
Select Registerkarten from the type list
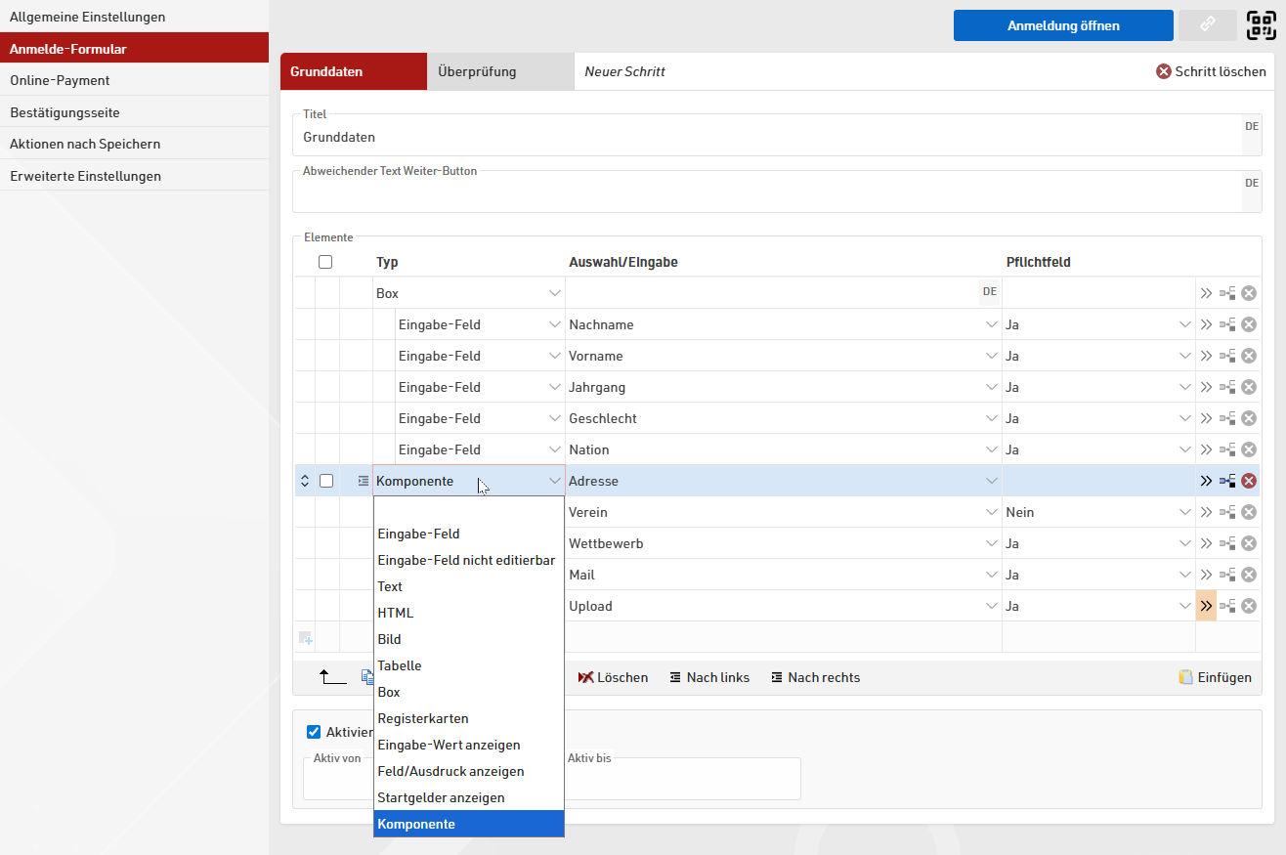pos(423,718)
